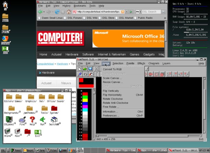Click the Public Radio bookmark
Screen dimensions: 210x153
click(143, 18)
